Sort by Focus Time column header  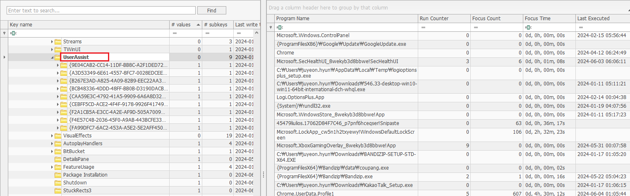549,18
